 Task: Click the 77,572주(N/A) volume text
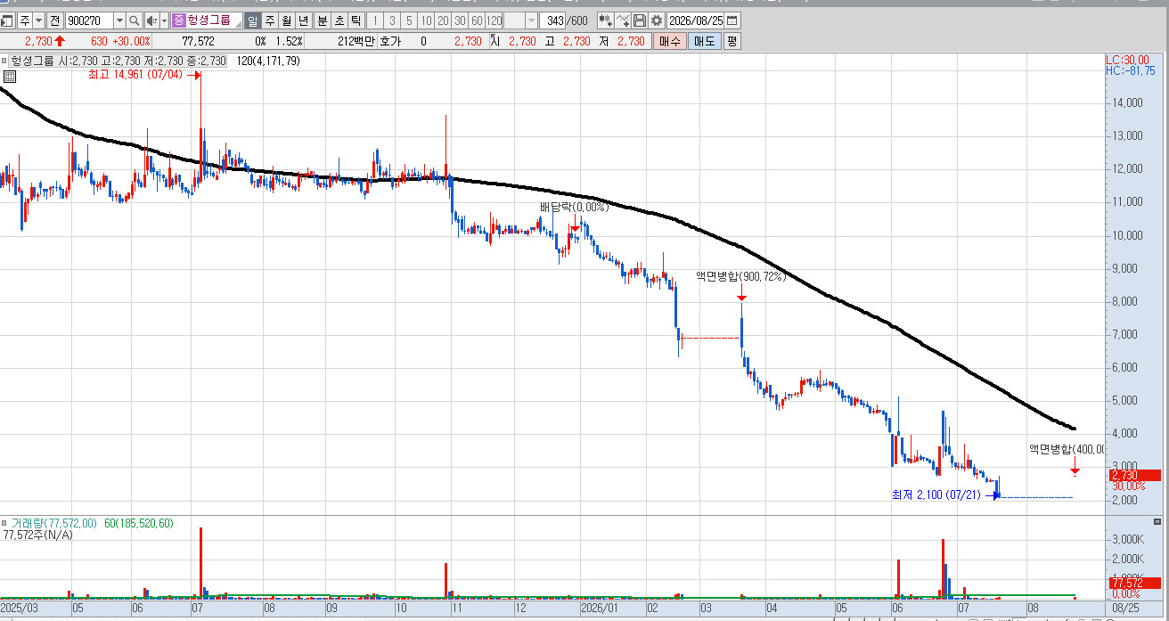(x=37, y=535)
